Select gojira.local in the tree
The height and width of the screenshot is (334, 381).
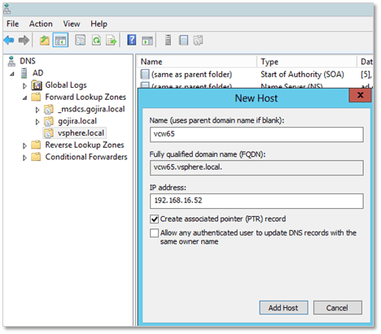click(77, 121)
